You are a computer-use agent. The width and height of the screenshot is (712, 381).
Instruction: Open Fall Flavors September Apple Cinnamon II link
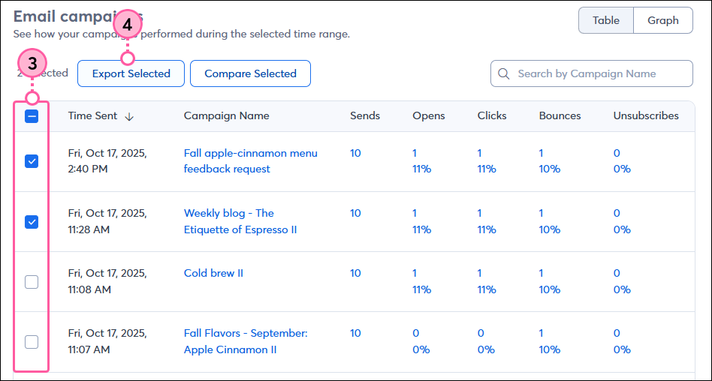click(x=246, y=341)
